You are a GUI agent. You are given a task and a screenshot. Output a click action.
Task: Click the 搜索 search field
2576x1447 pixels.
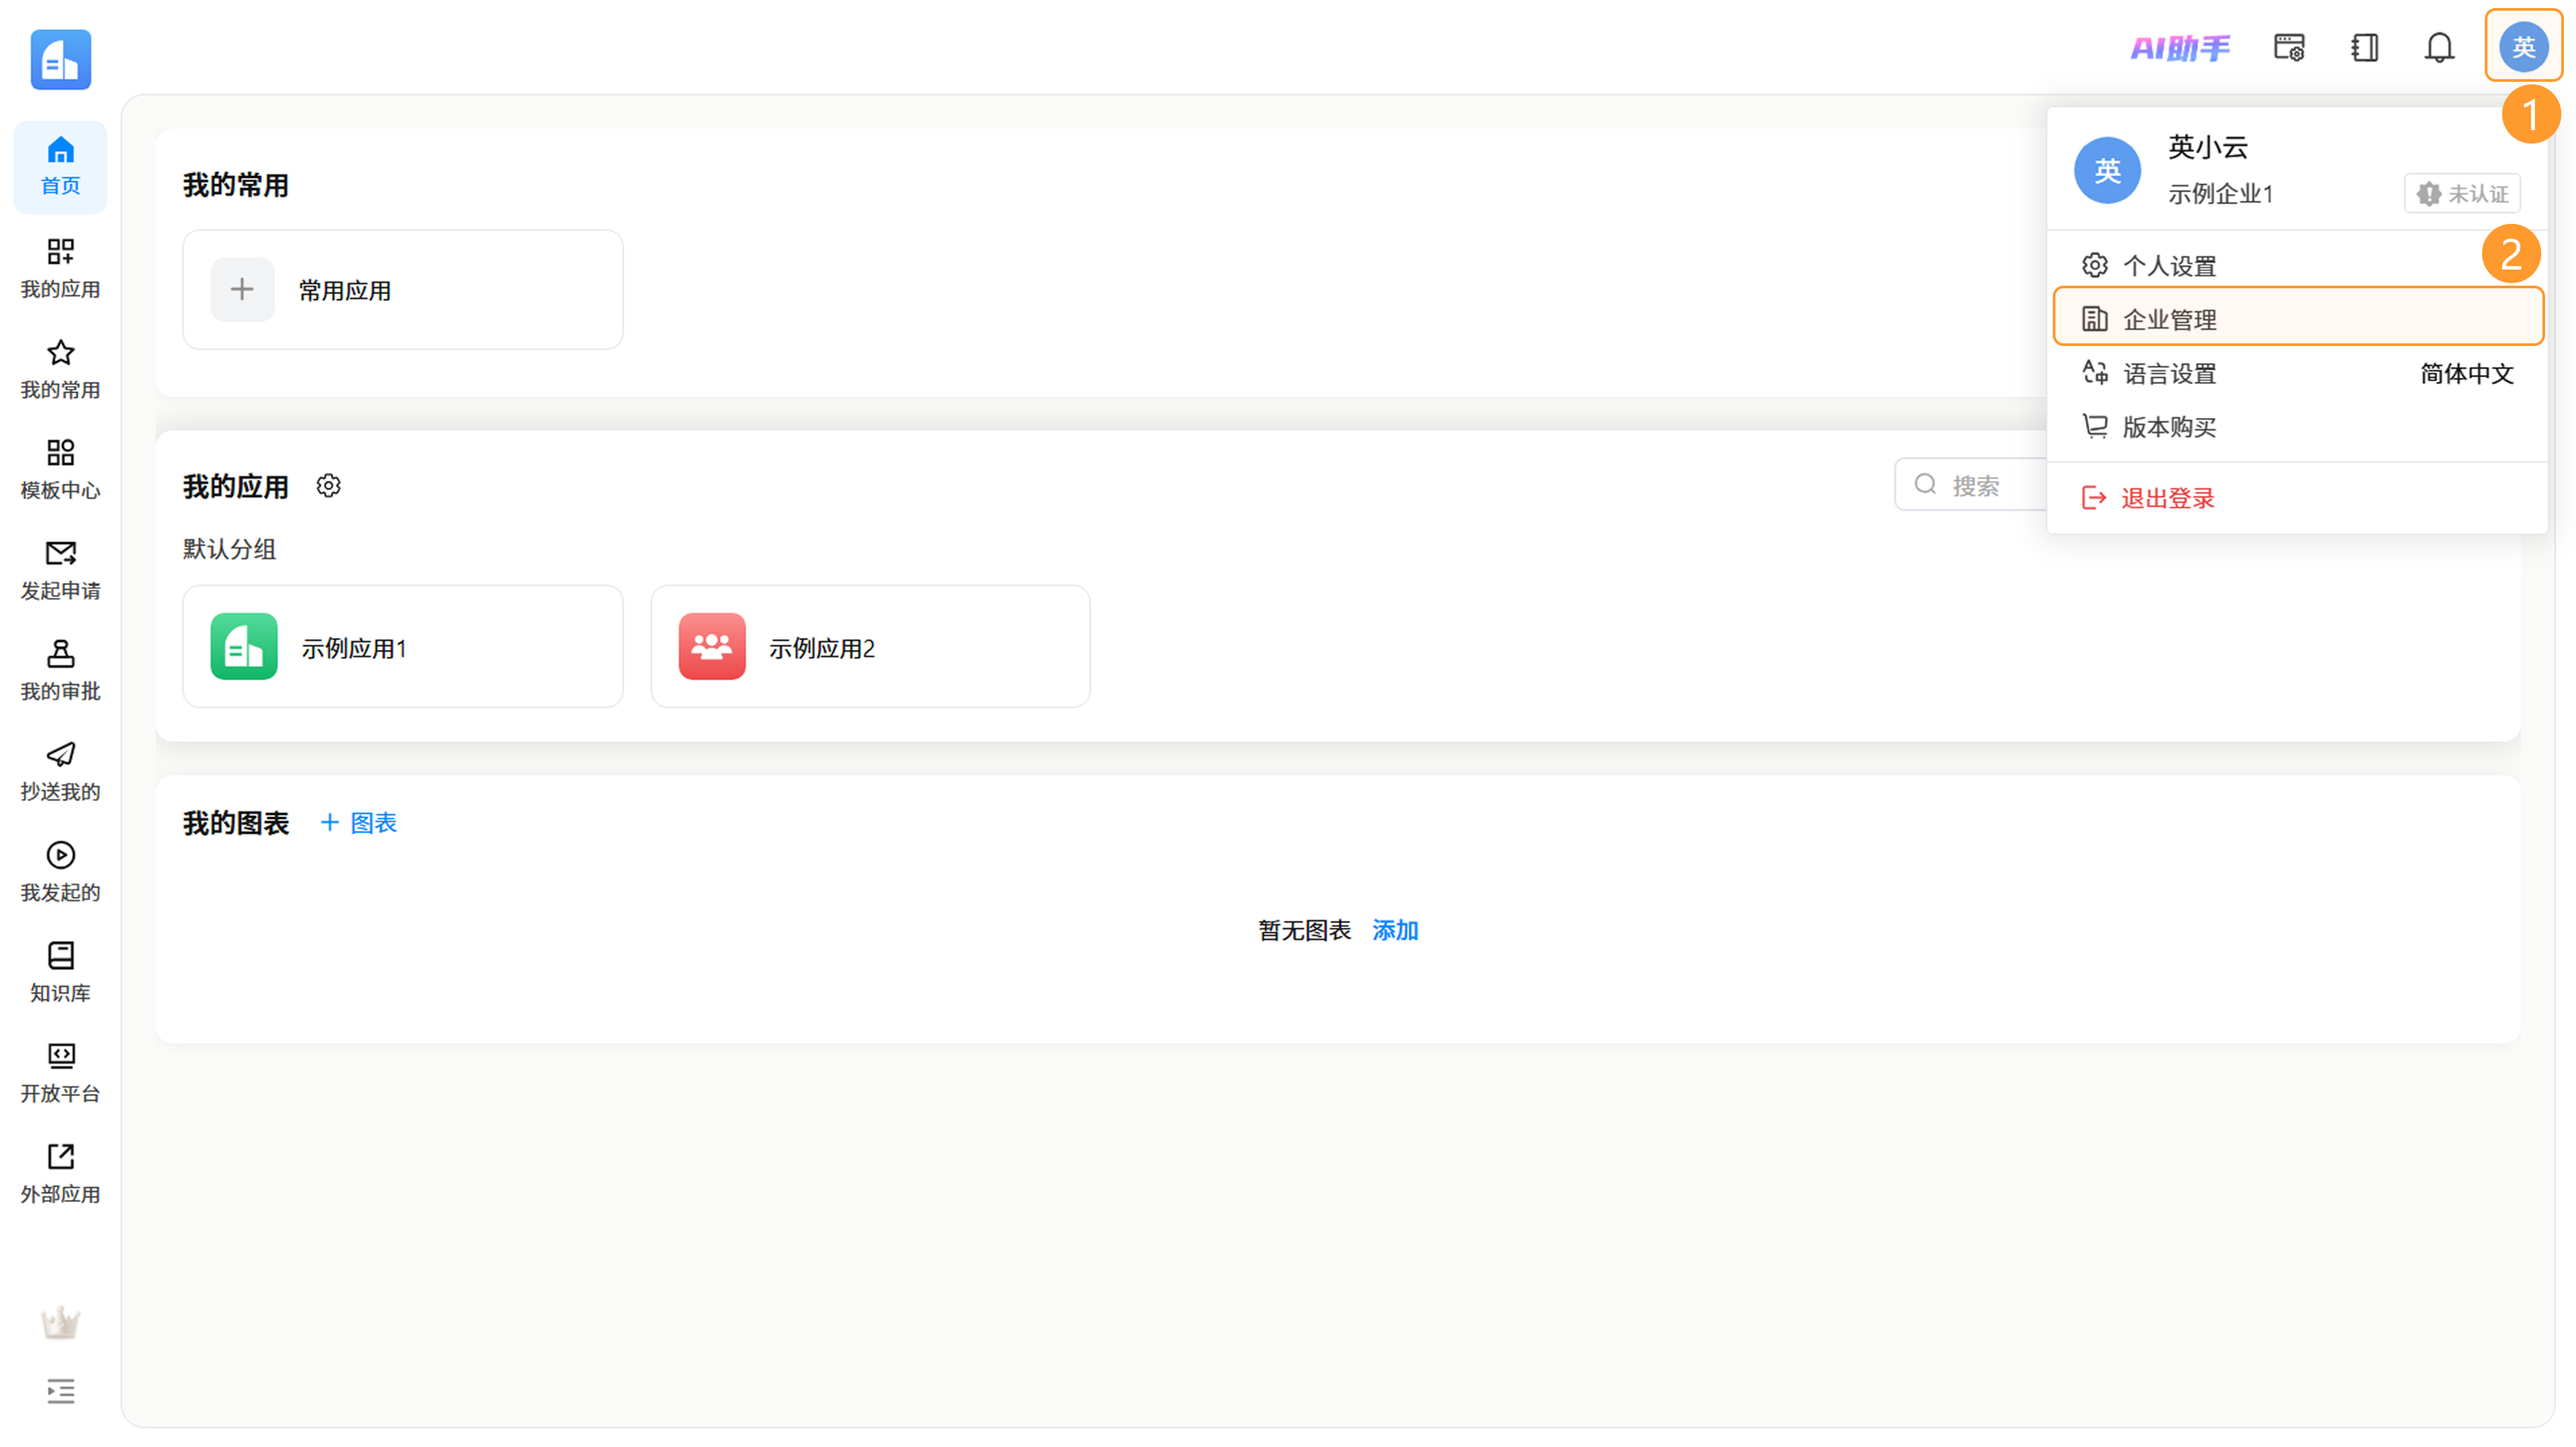[1970, 485]
